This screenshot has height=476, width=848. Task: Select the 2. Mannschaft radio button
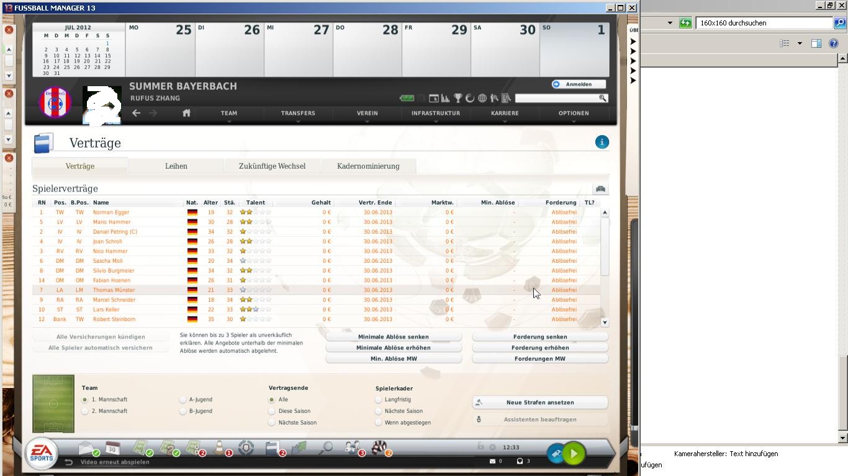tap(85, 411)
